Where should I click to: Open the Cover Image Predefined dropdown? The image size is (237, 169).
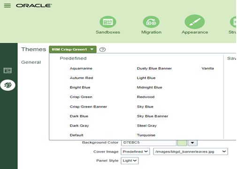pyautogui.click(x=135, y=152)
